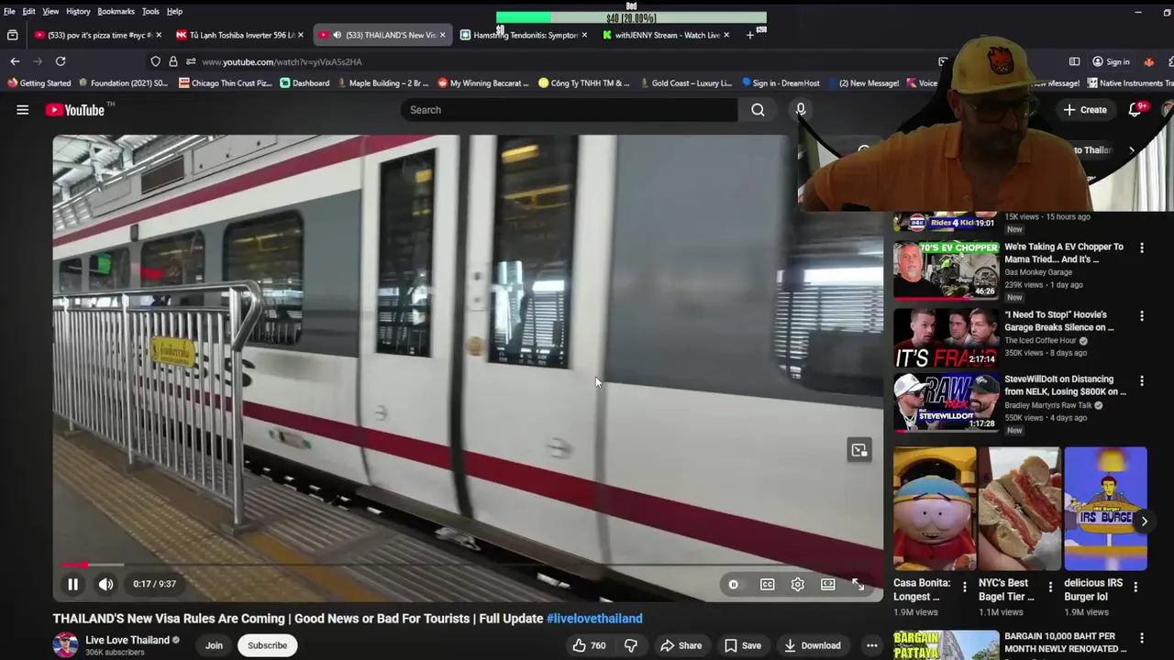Open My Winning Baccarat bookmark
This screenshot has width=1174, height=660.
click(x=483, y=83)
